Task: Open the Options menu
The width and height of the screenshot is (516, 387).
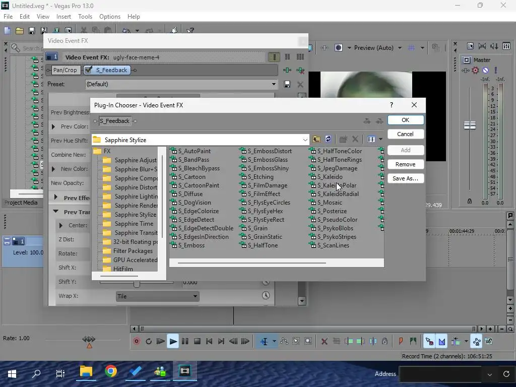Action: [109, 17]
